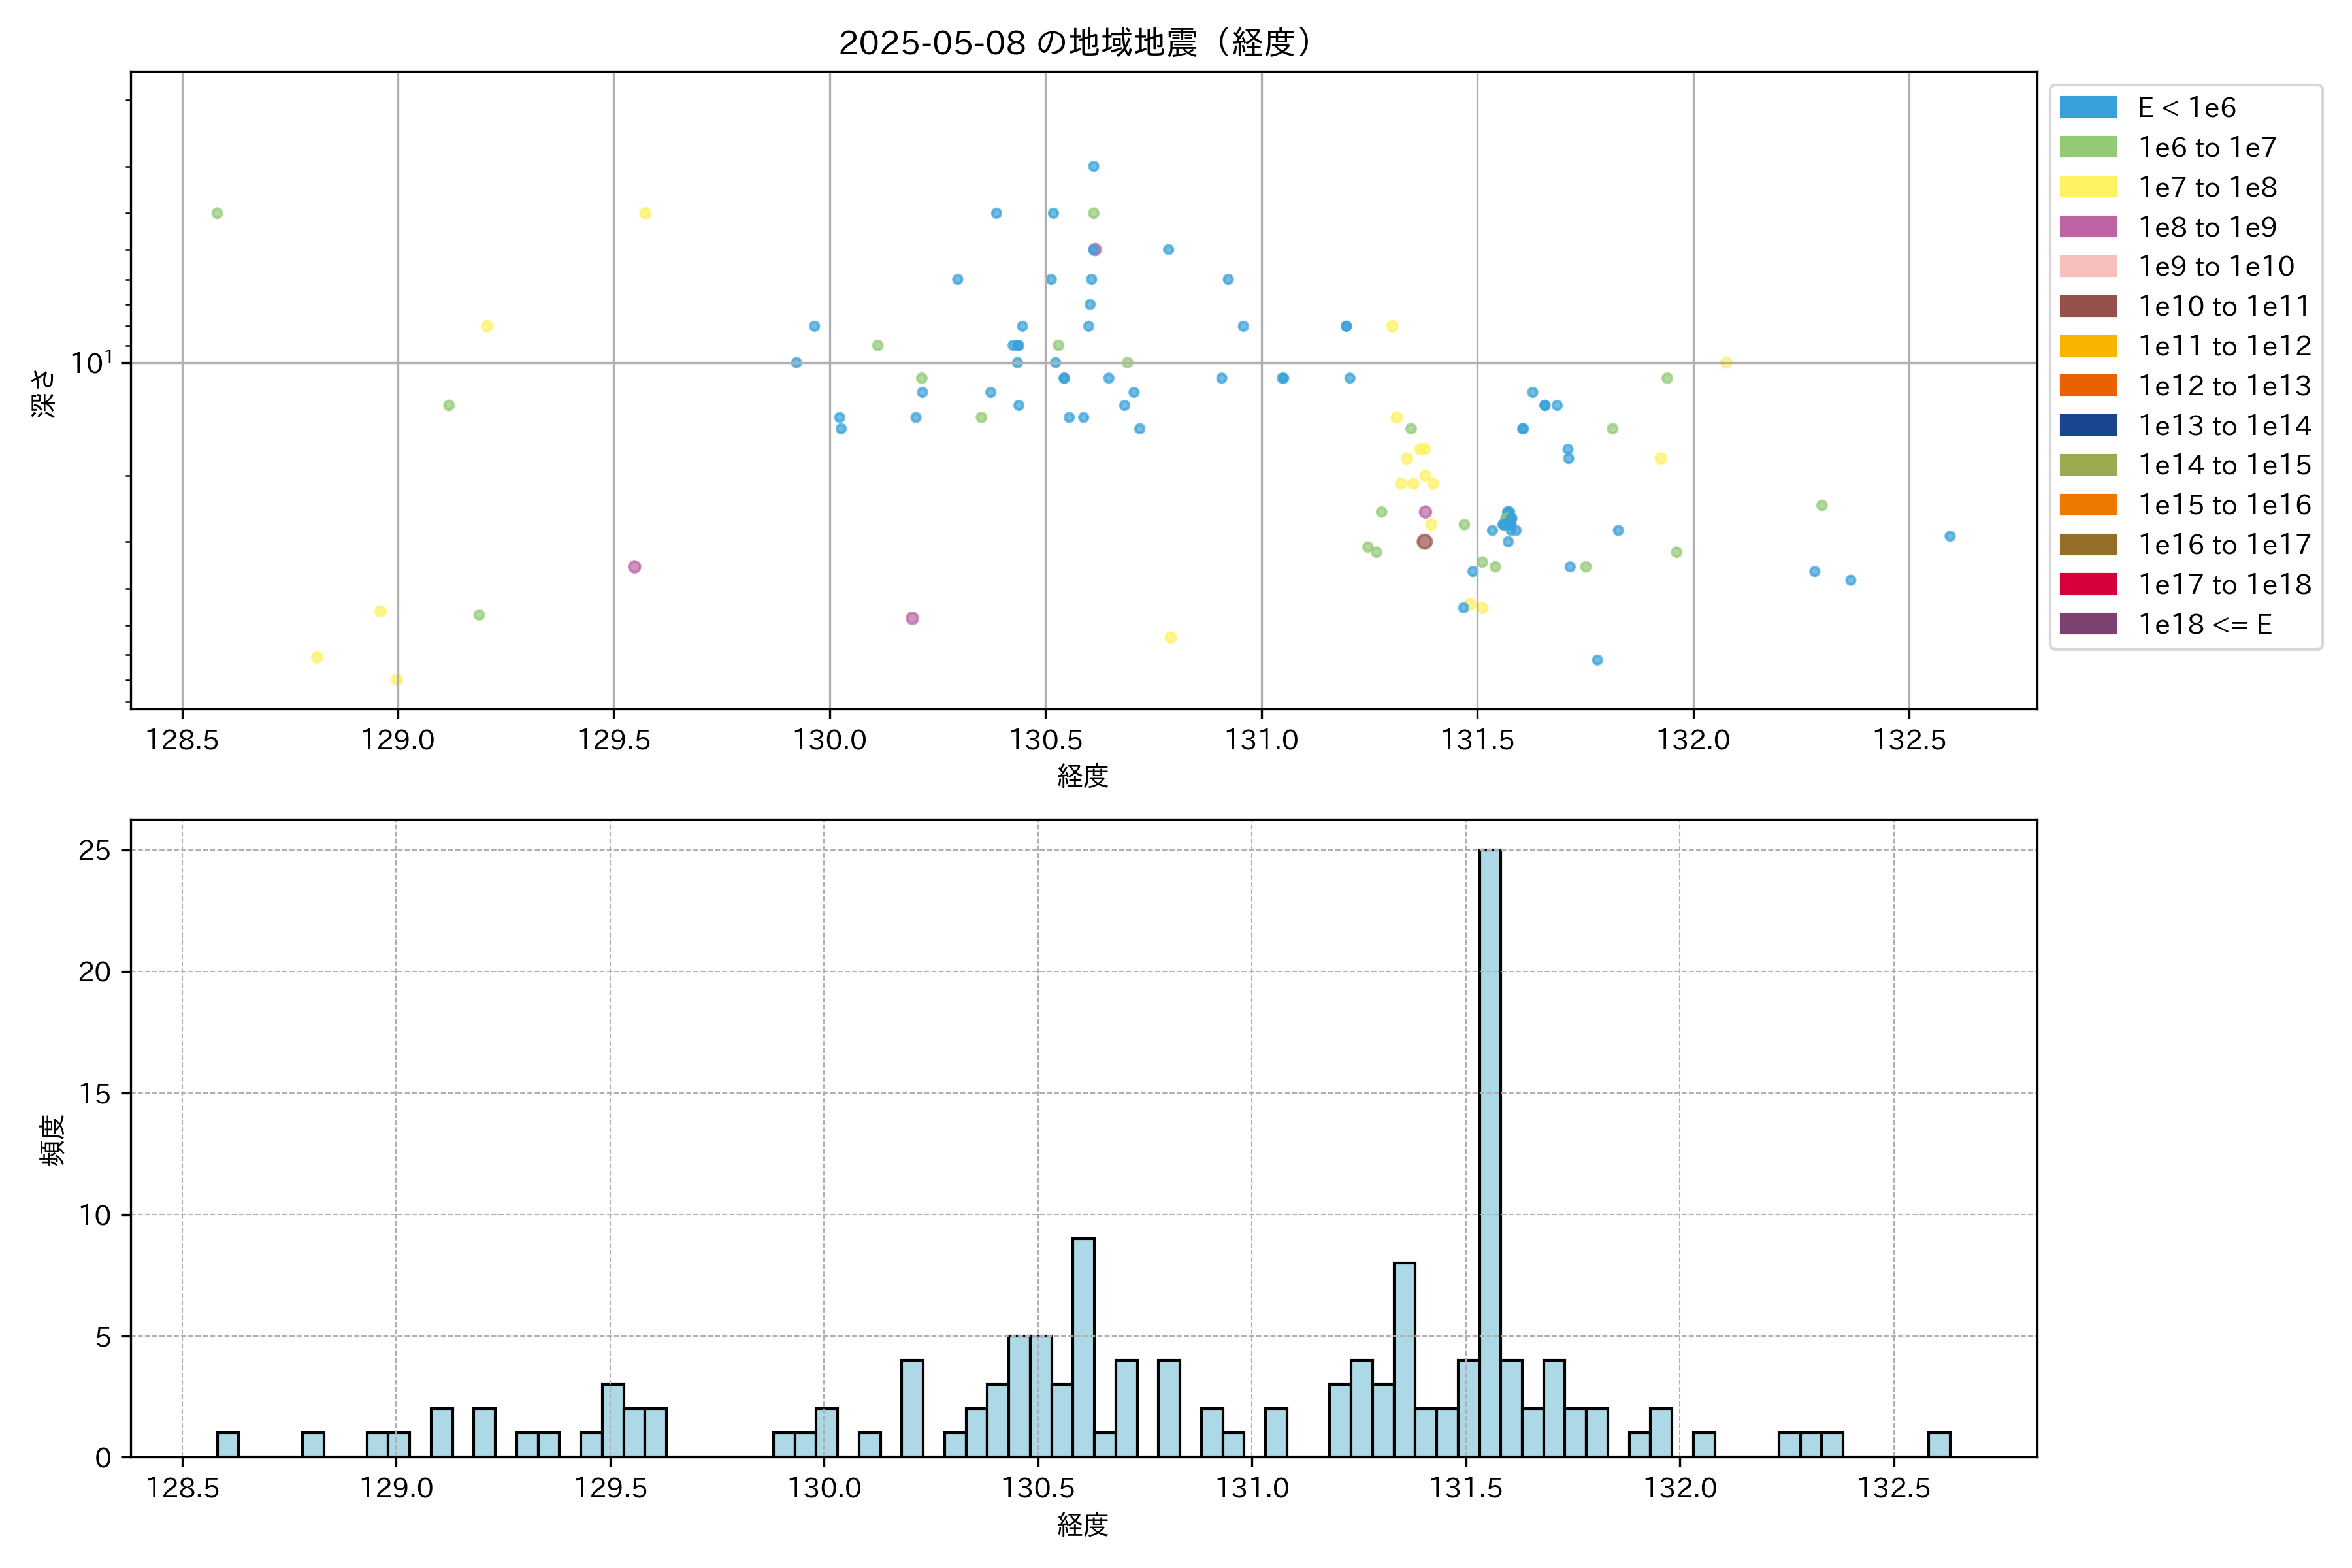Viewport: 2352px width, 1568px height.
Task: Click the brown 1e10 to 1e11 legend swatch
Action: click(2087, 306)
